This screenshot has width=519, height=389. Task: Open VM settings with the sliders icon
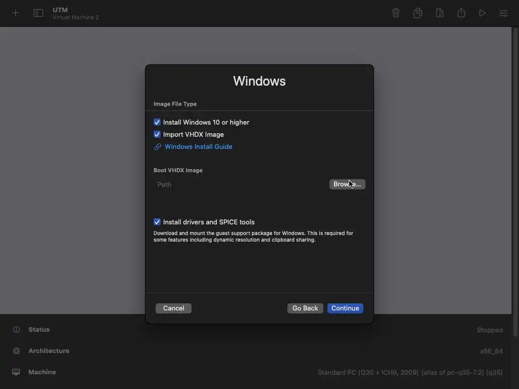(503, 13)
